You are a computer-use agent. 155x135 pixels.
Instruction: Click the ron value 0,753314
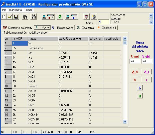[x=73, y=53]
